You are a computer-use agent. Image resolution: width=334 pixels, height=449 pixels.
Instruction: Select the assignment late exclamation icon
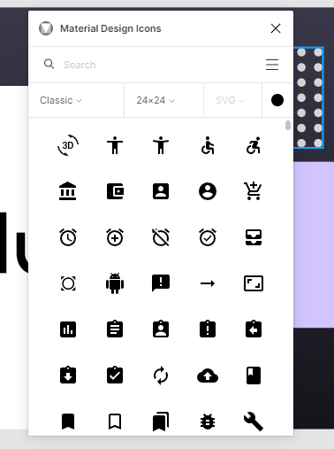tap(208, 329)
